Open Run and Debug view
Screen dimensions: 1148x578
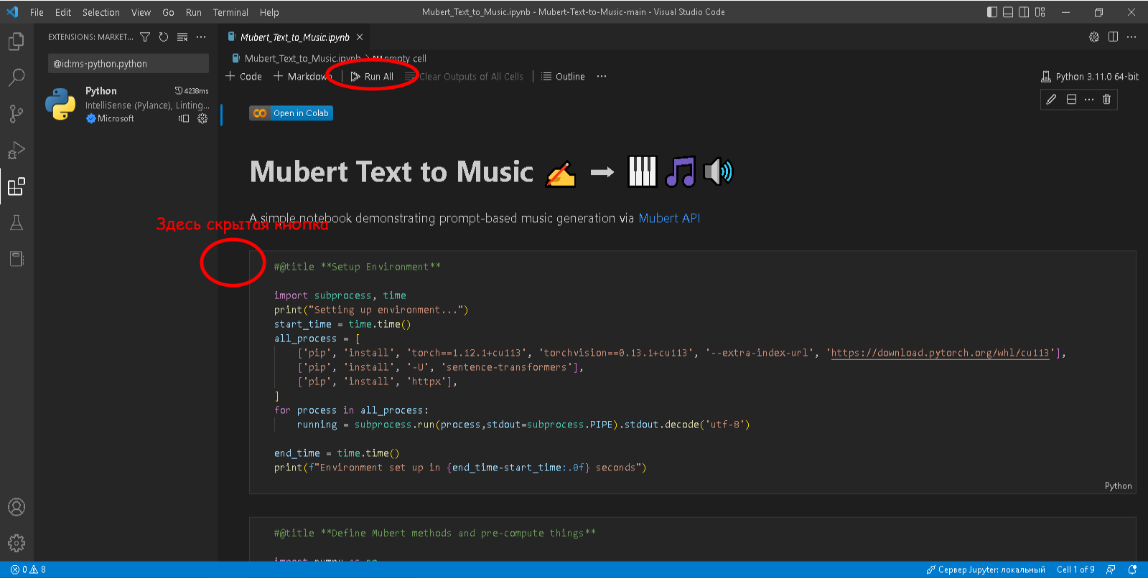pos(16,150)
